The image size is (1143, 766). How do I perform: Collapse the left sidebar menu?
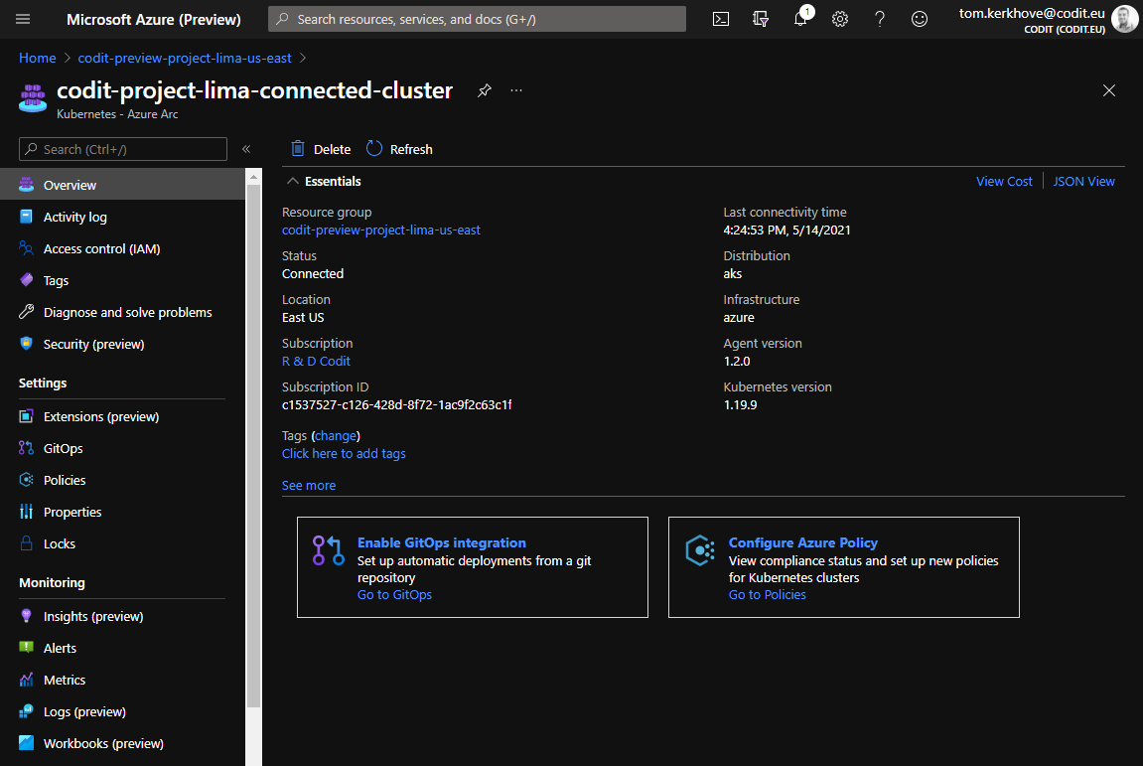pyautogui.click(x=246, y=149)
